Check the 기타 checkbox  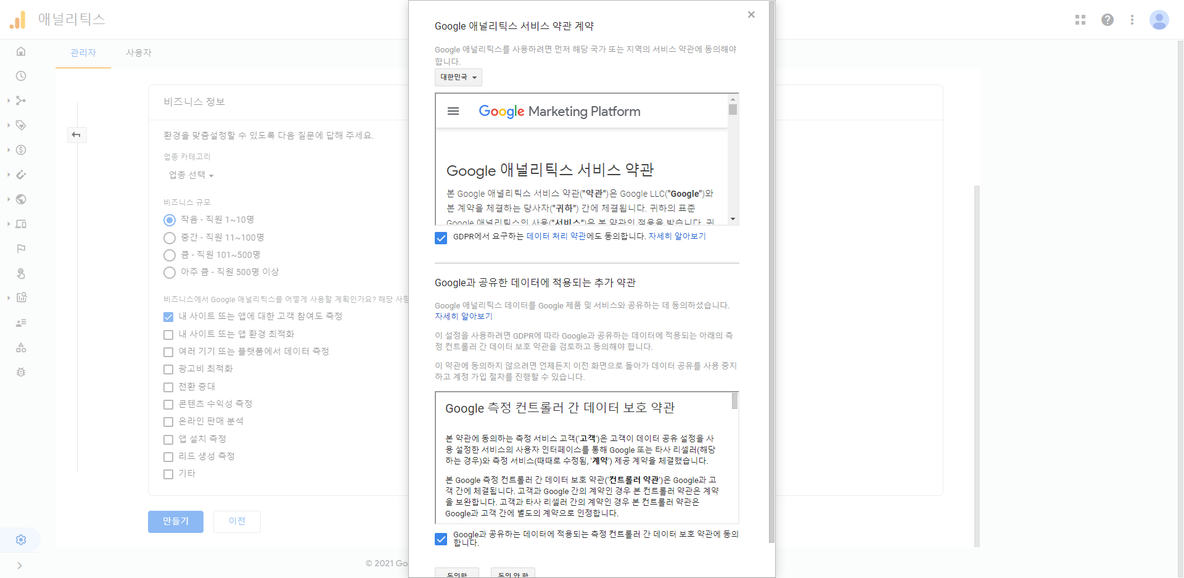168,474
